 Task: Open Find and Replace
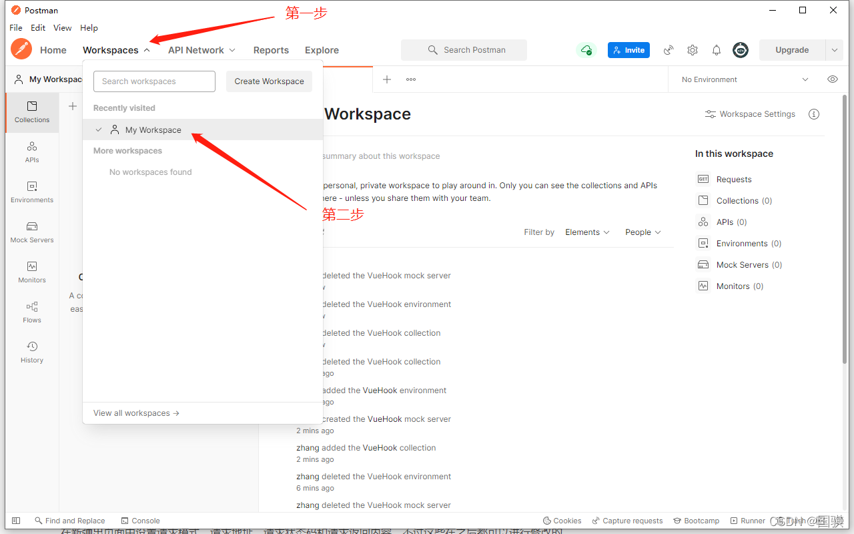point(70,521)
